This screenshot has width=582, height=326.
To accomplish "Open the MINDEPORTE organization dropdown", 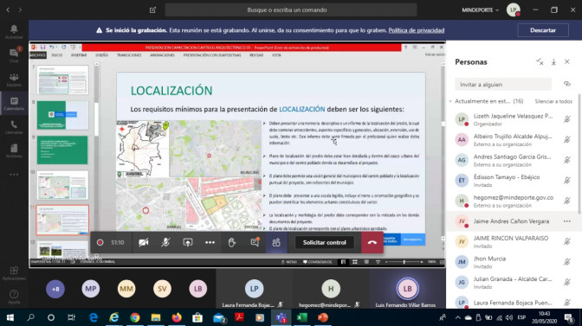I will tap(481, 10).
